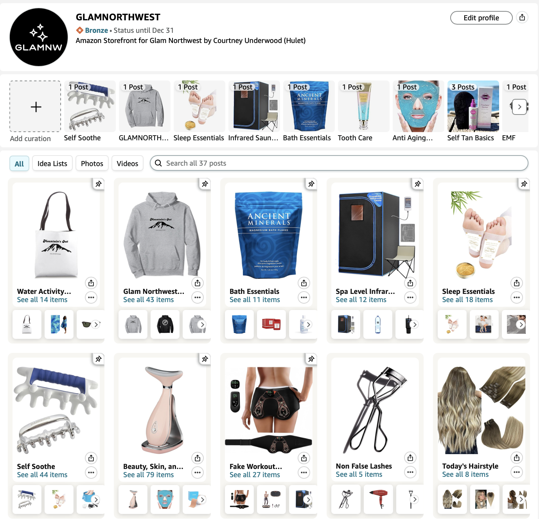Share the Spa Level Infrared list

410,283
